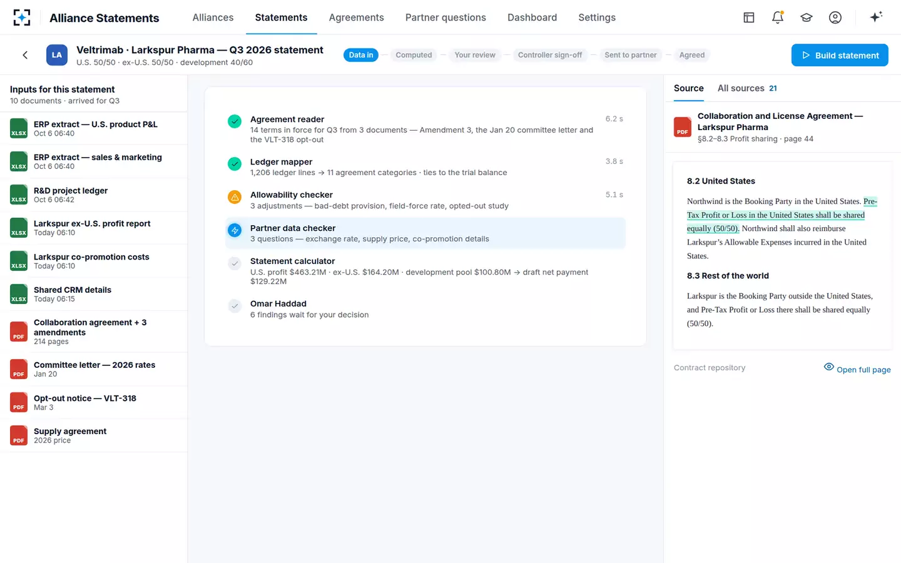901x563 pixels.
Task: Open the Dashboard tab
Action: click(532, 18)
